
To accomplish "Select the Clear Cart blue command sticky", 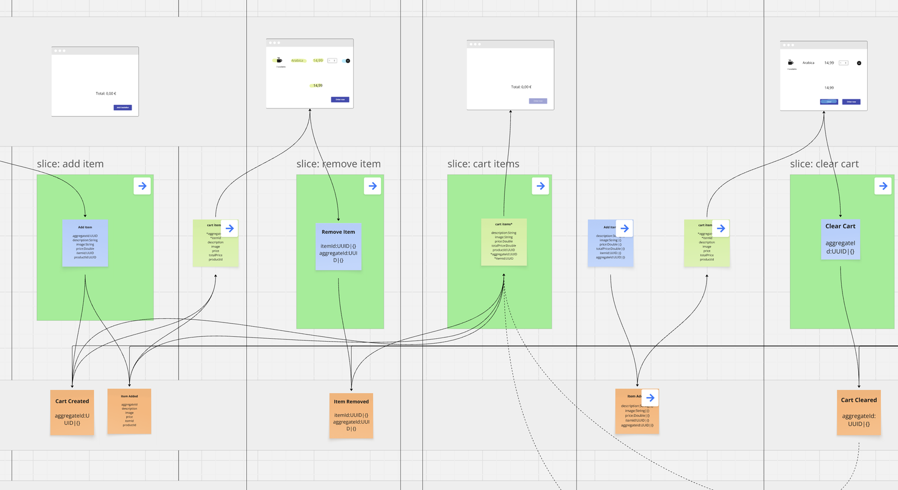I will tap(840, 240).
